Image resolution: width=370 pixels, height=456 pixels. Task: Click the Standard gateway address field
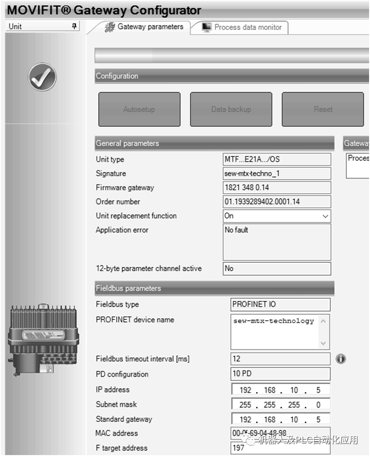(x=280, y=420)
